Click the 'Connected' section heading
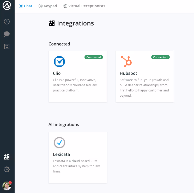 [x=59, y=44]
